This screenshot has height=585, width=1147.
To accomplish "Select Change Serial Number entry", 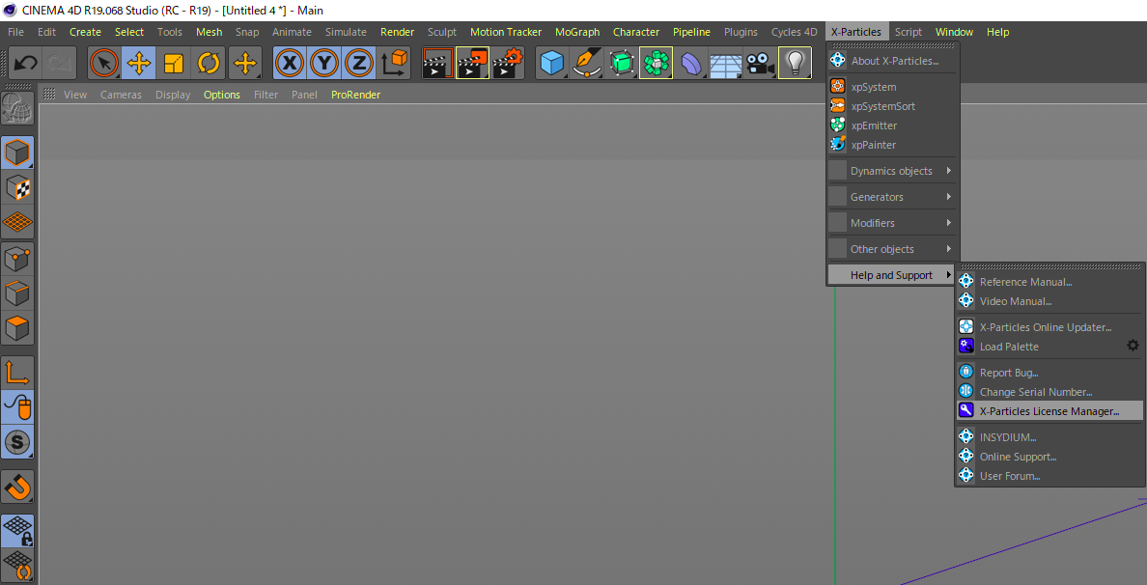I will point(1049,392).
